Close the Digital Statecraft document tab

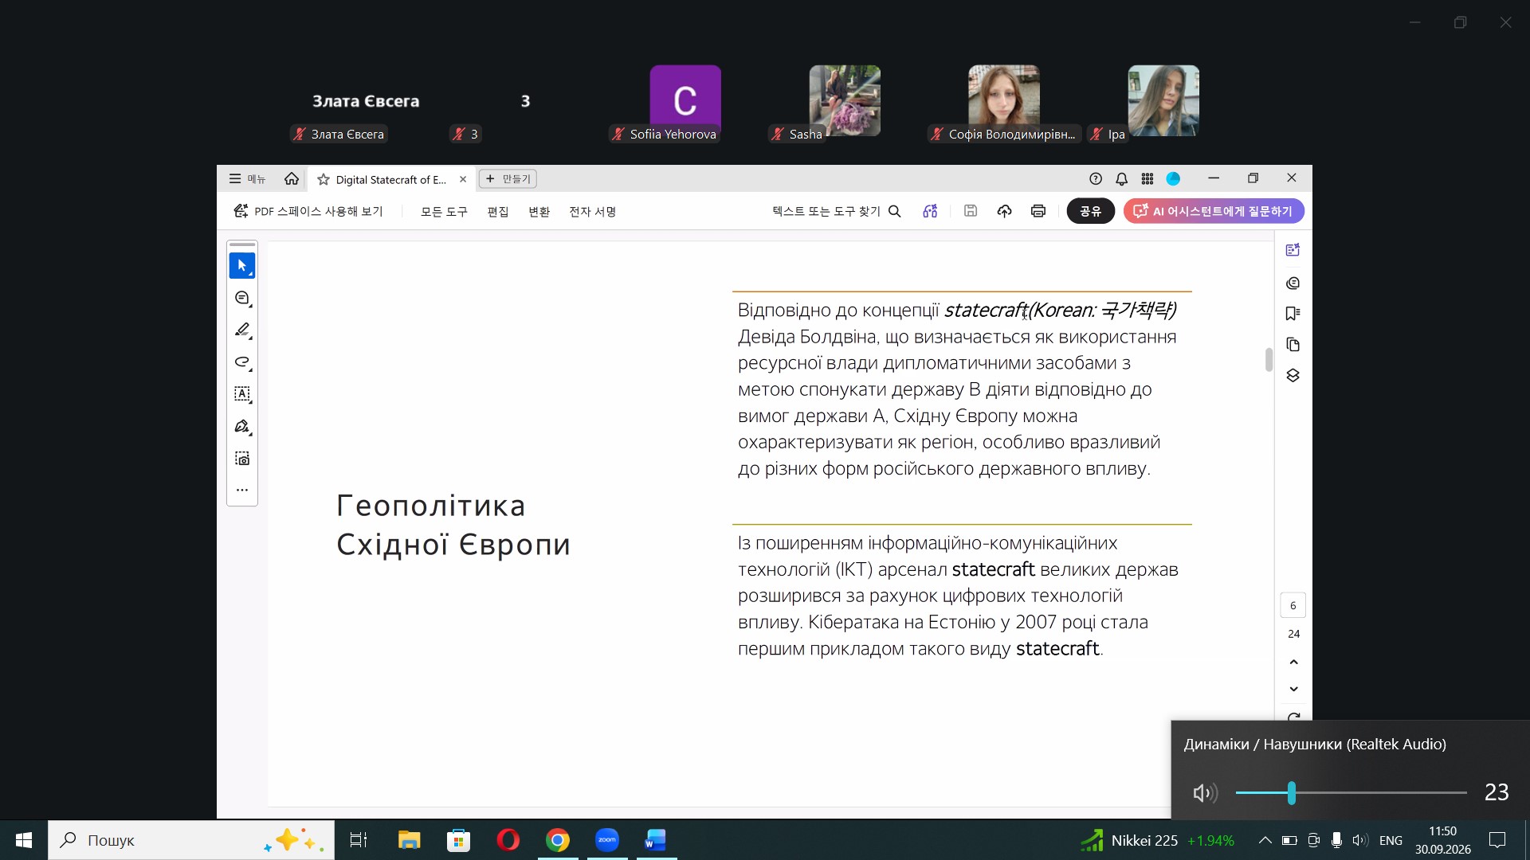pos(463,179)
